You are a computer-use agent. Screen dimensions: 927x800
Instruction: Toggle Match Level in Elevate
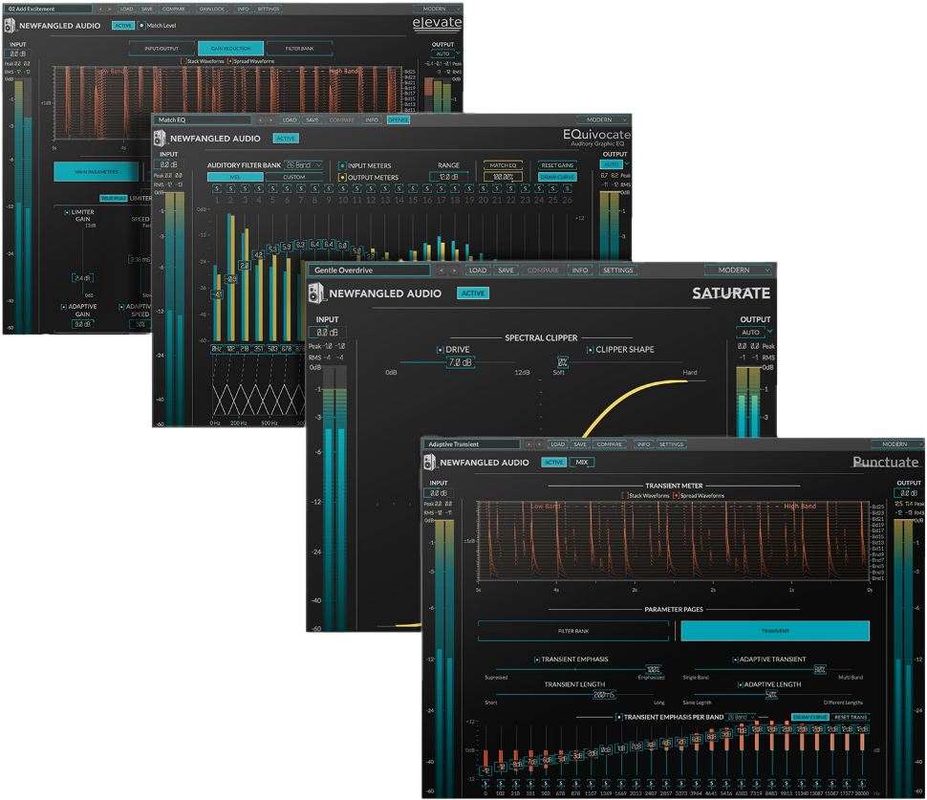click(141, 26)
